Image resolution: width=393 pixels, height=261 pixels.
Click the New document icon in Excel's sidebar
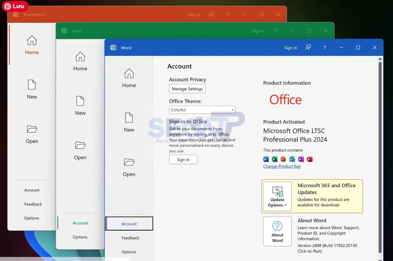[80, 104]
